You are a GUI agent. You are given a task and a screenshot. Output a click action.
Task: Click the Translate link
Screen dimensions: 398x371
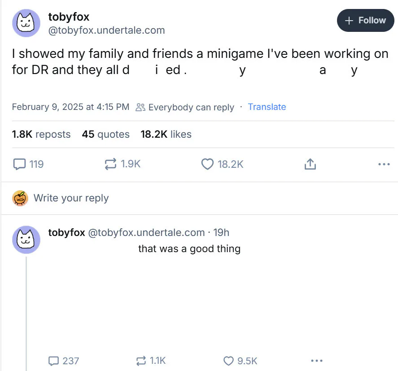pyautogui.click(x=267, y=107)
